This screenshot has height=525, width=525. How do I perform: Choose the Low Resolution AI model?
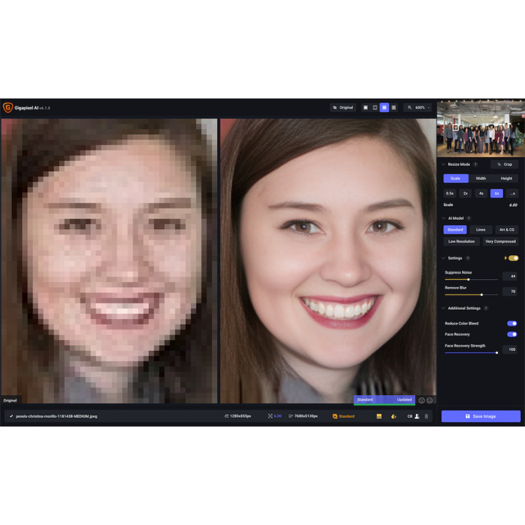[x=461, y=241]
